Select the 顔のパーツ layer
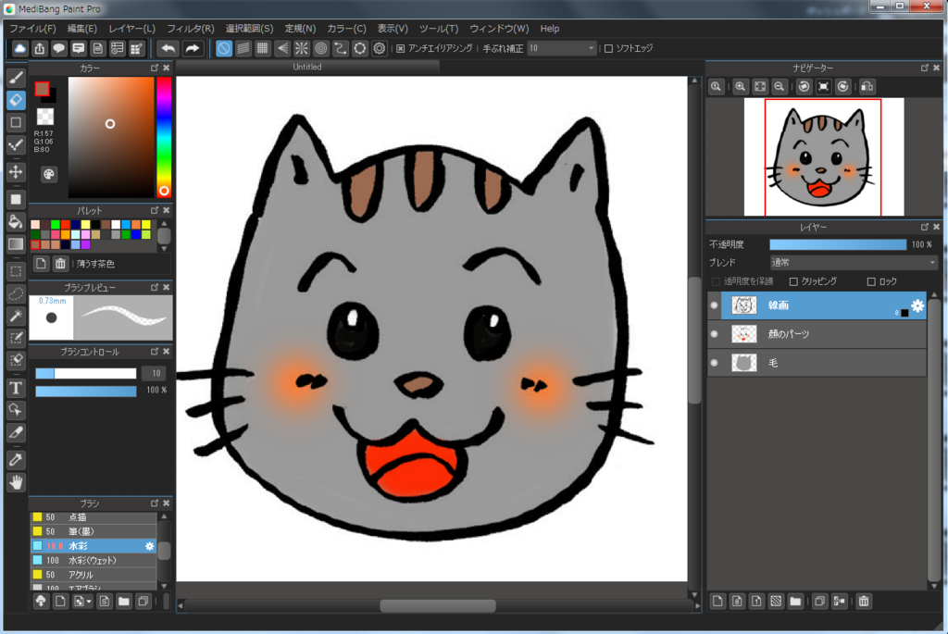 [817, 333]
